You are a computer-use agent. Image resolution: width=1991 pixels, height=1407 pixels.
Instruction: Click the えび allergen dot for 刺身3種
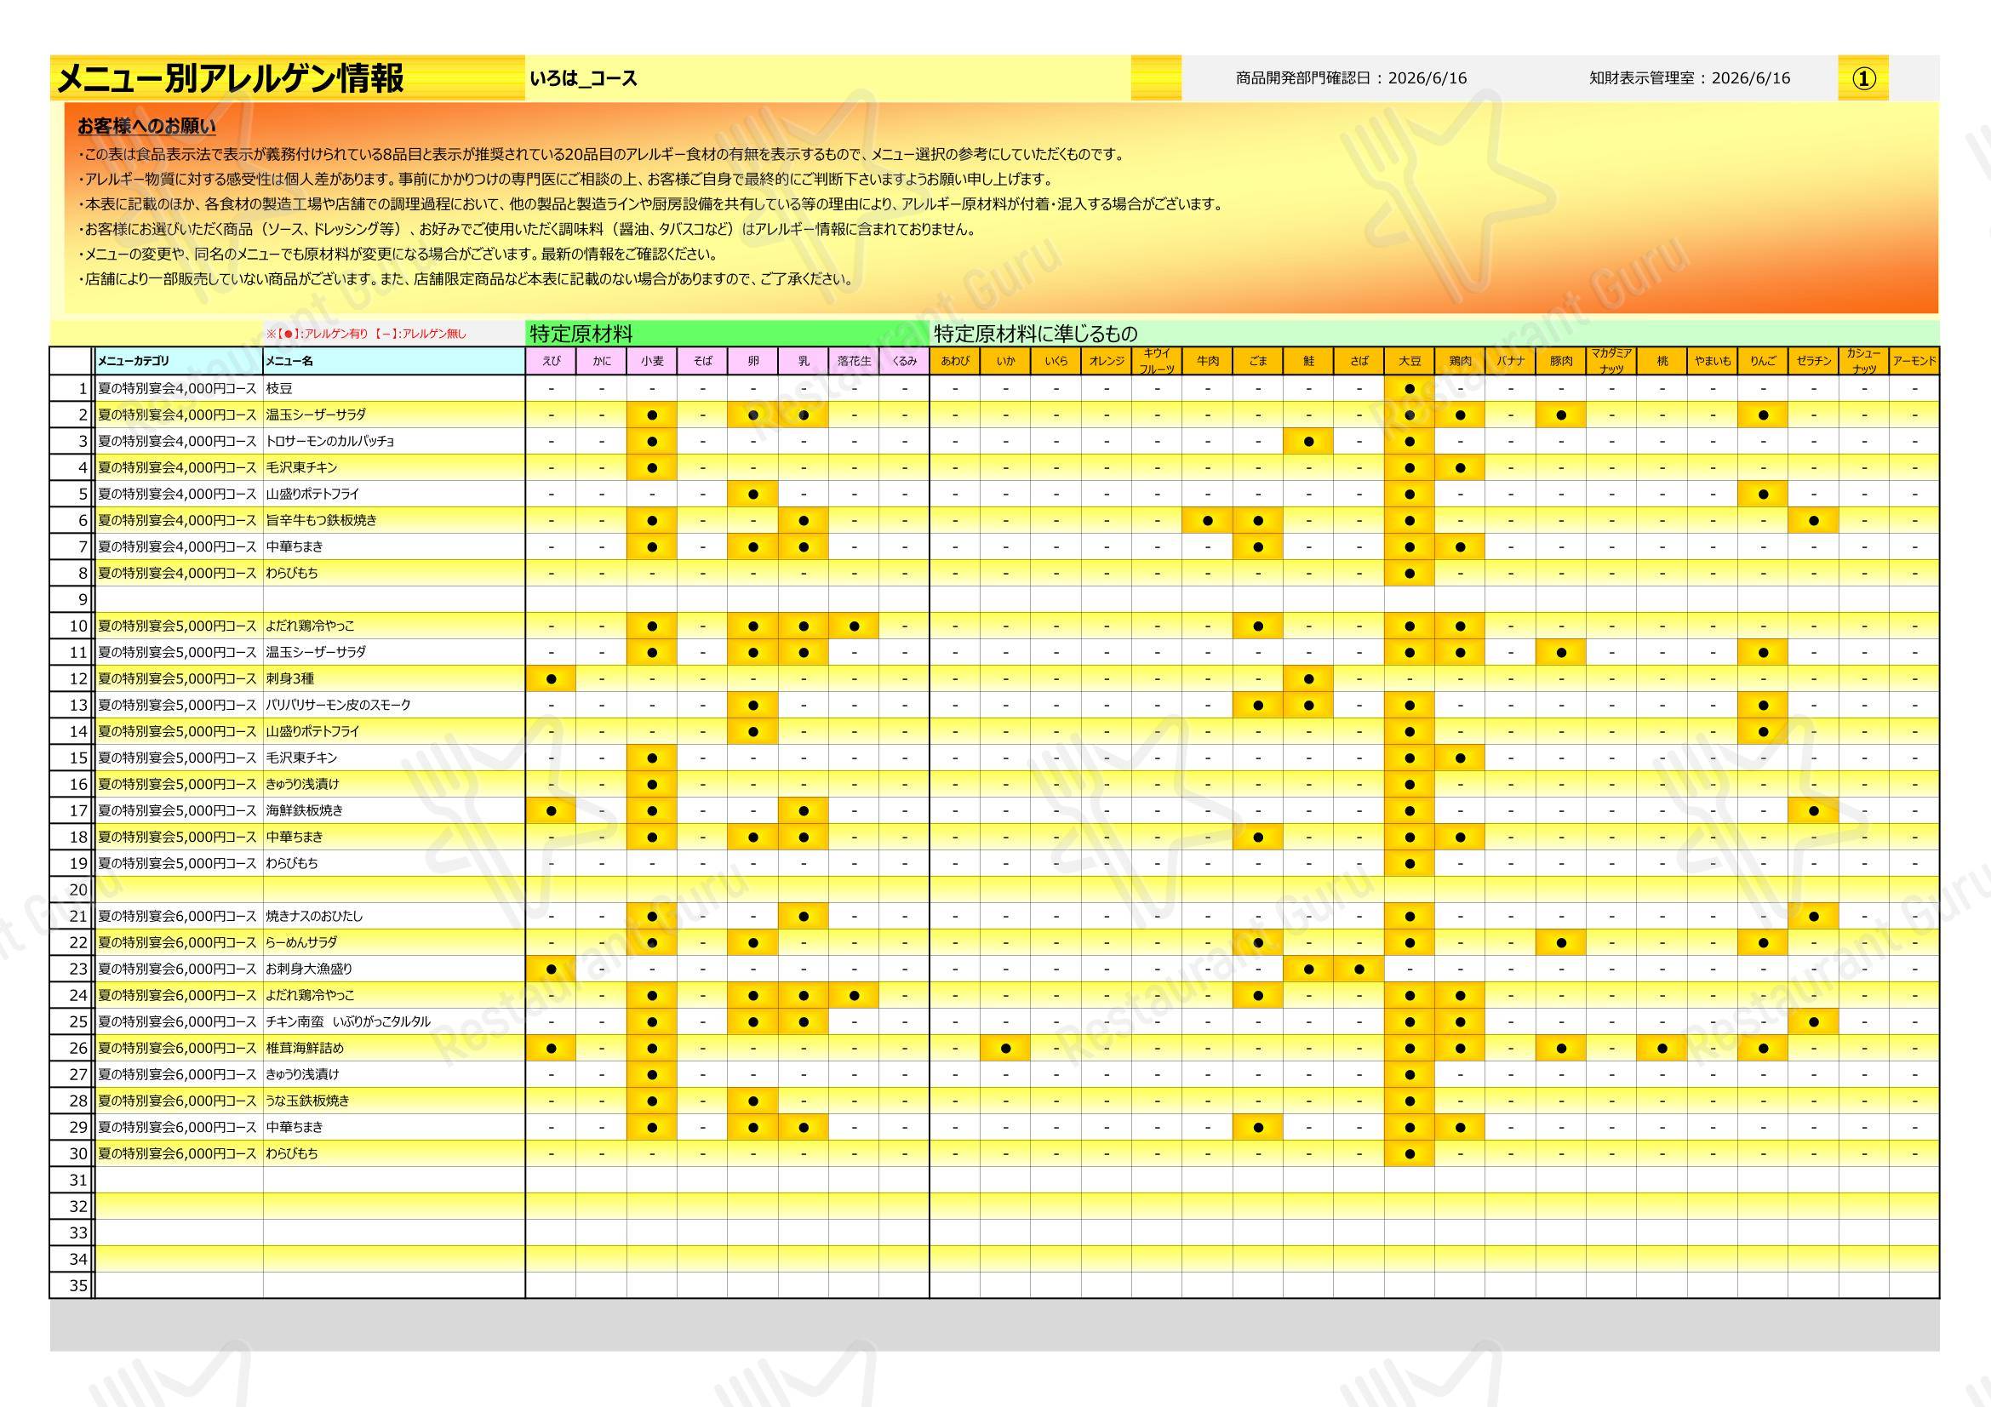point(552,678)
